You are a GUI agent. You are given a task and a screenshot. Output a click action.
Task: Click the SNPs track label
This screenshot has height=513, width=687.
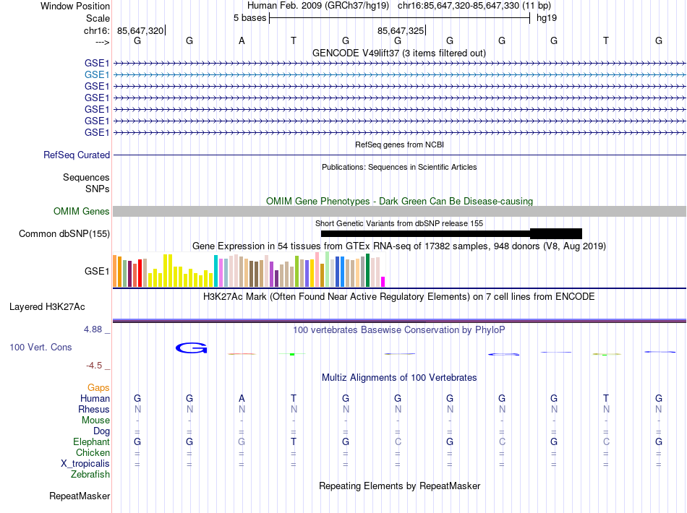(x=98, y=189)
